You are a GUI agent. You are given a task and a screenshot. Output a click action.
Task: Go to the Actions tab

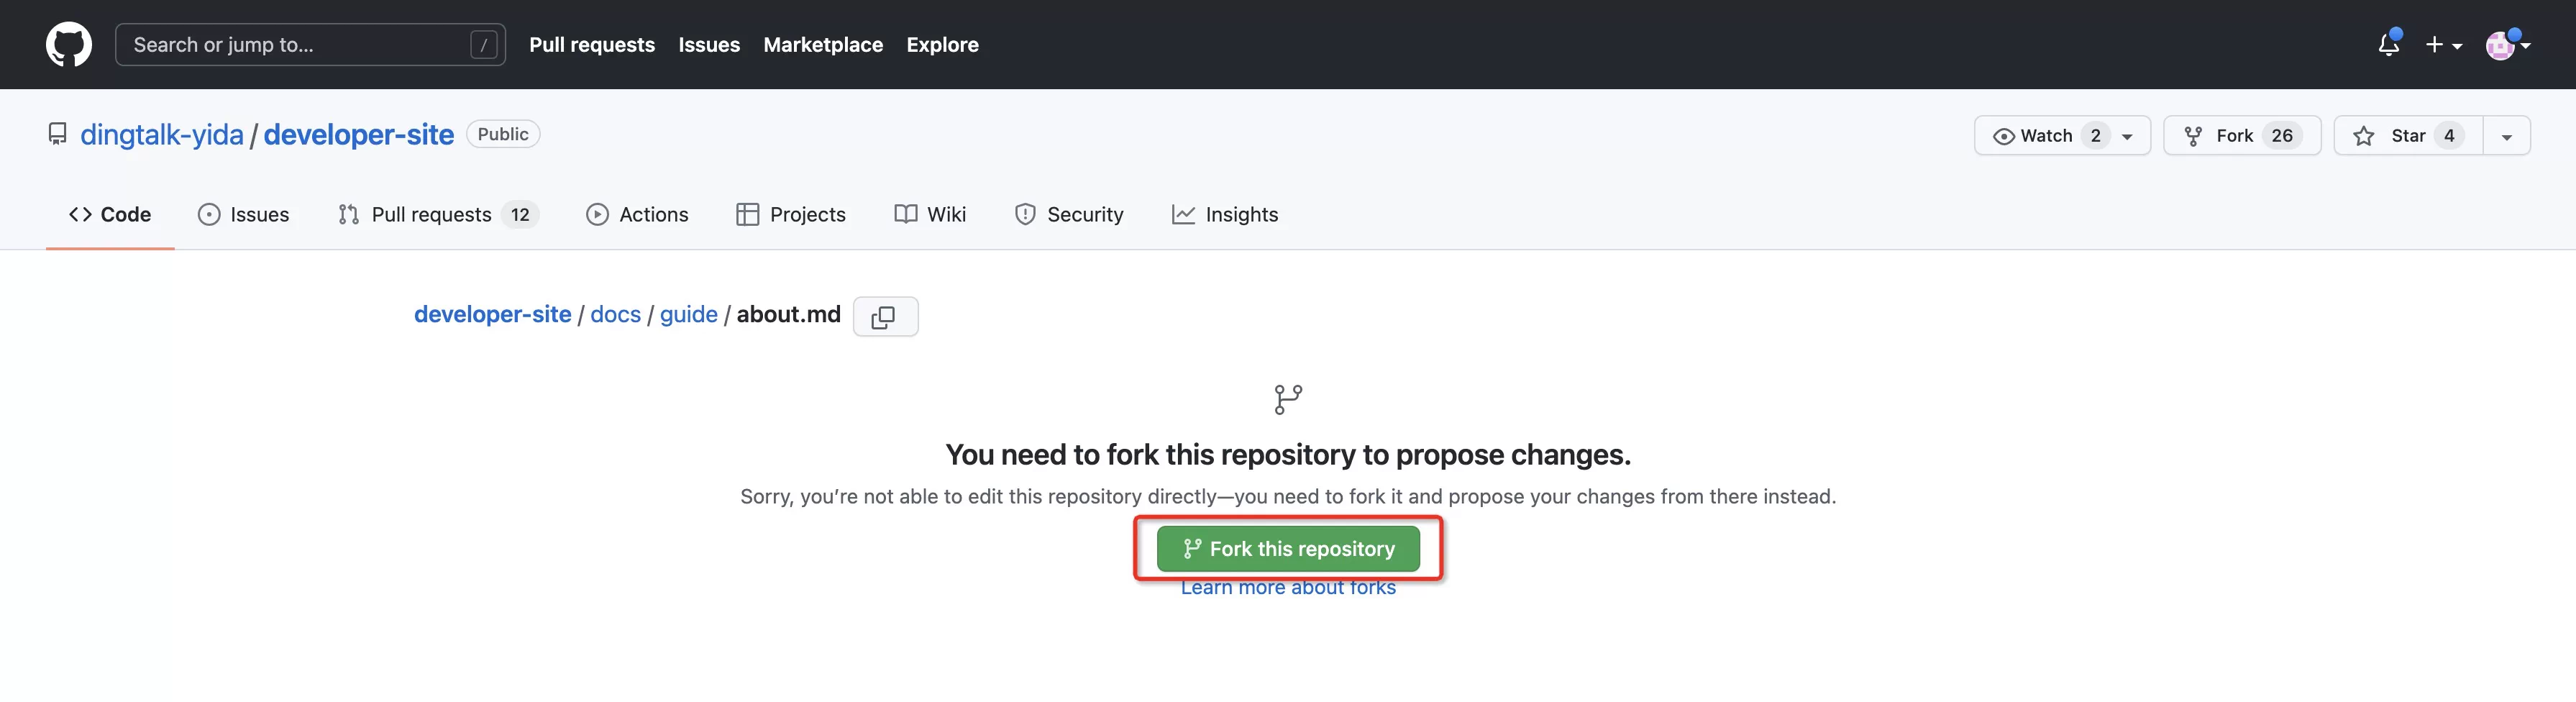click(637, 215)
